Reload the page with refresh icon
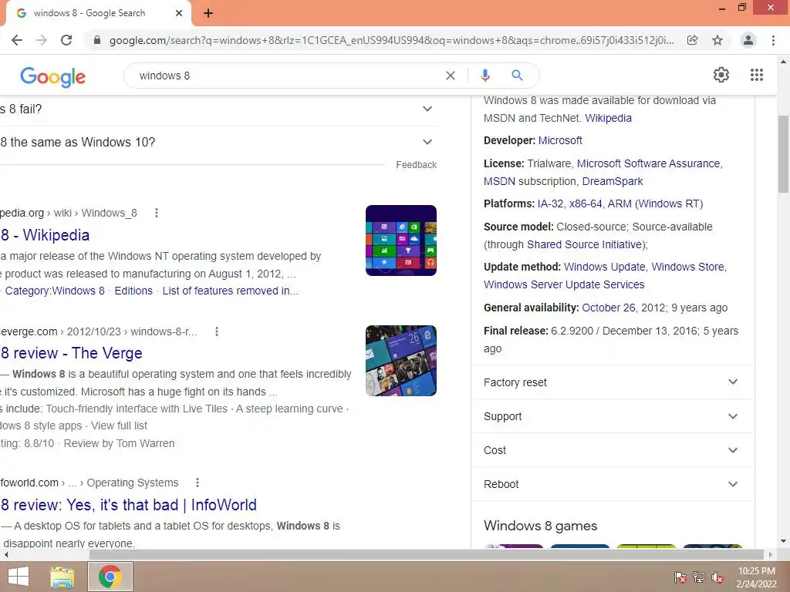 point(66,40)
